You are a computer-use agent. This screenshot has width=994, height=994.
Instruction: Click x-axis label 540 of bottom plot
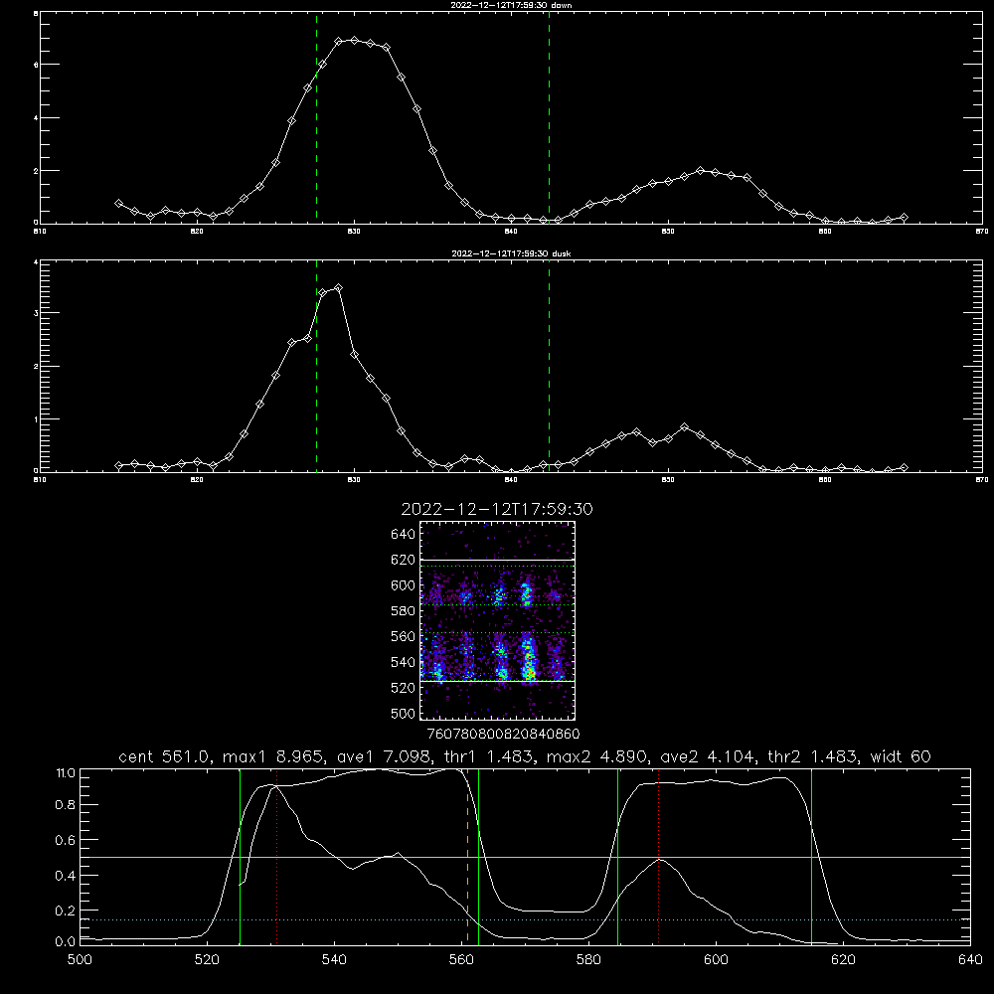[x=334, y=960]
